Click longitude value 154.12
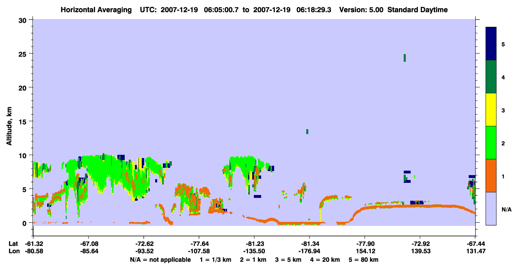The width and height of the screenshot is (528, 271). [x=364, y=251]
